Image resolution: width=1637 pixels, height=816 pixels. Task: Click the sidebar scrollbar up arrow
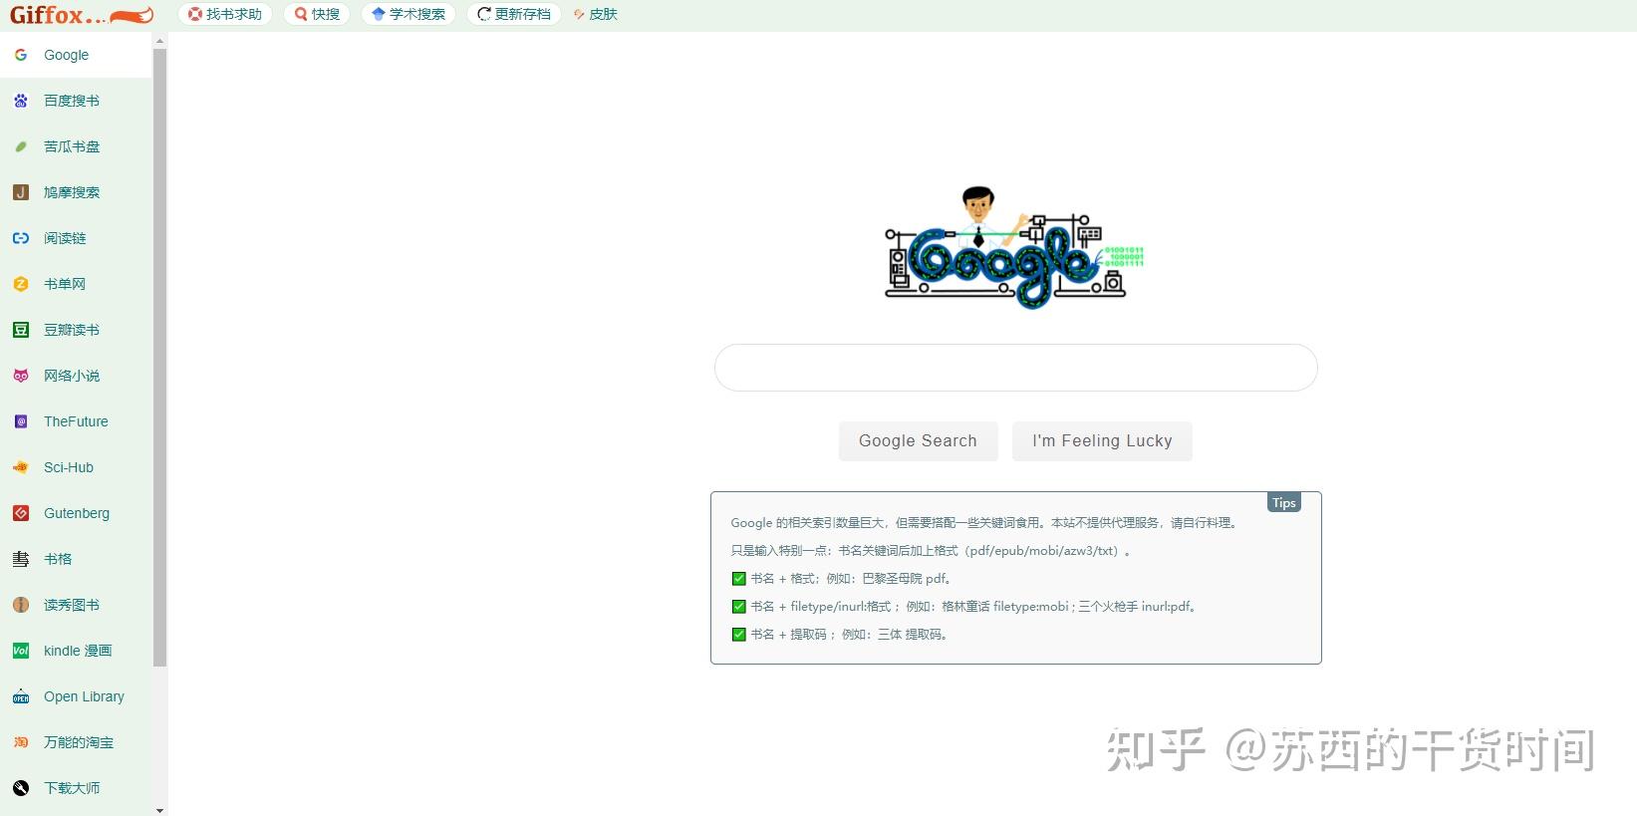(159, 42)
